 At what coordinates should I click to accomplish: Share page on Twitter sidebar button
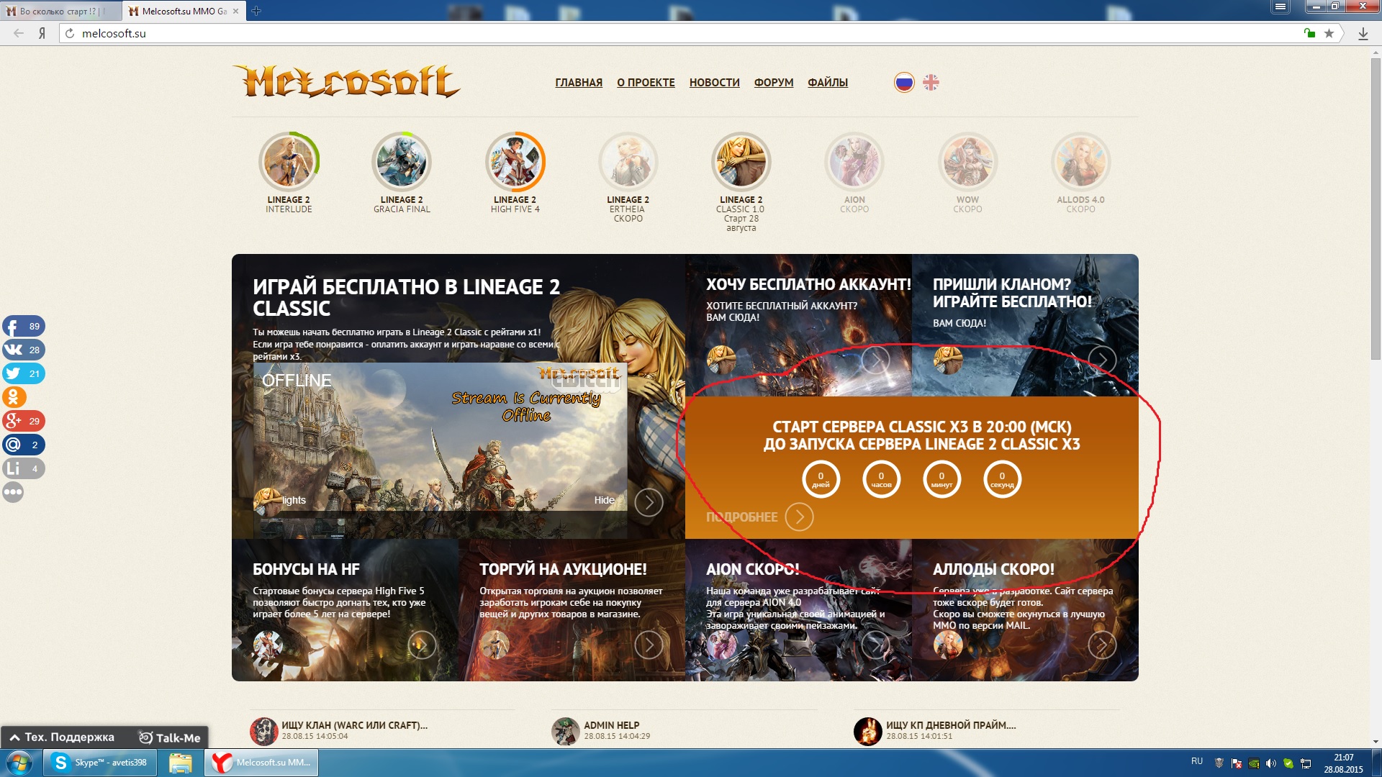pos(23,373)
